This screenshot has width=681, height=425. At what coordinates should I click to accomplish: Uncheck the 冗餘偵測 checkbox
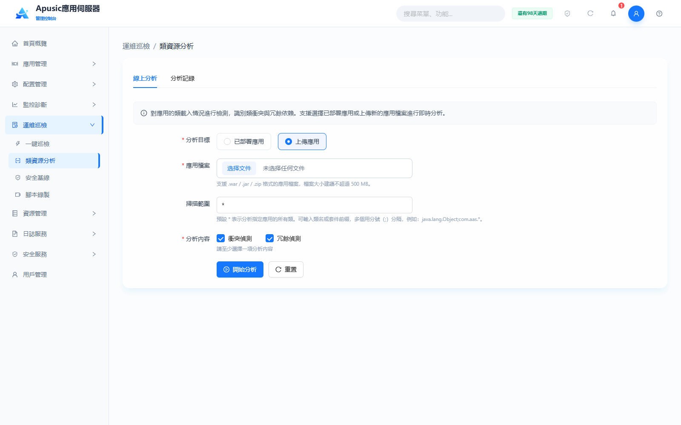[x=269, y=238]
